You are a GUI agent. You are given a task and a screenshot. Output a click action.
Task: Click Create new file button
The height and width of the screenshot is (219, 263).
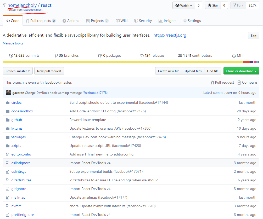pyautogui.click(x=169, y=71)
